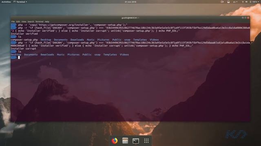Open the Search menu in Terminal

coord(31,21)
